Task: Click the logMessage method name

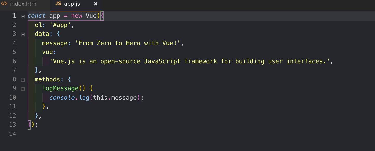Action: pyautogui.click(x=60, y=88)
